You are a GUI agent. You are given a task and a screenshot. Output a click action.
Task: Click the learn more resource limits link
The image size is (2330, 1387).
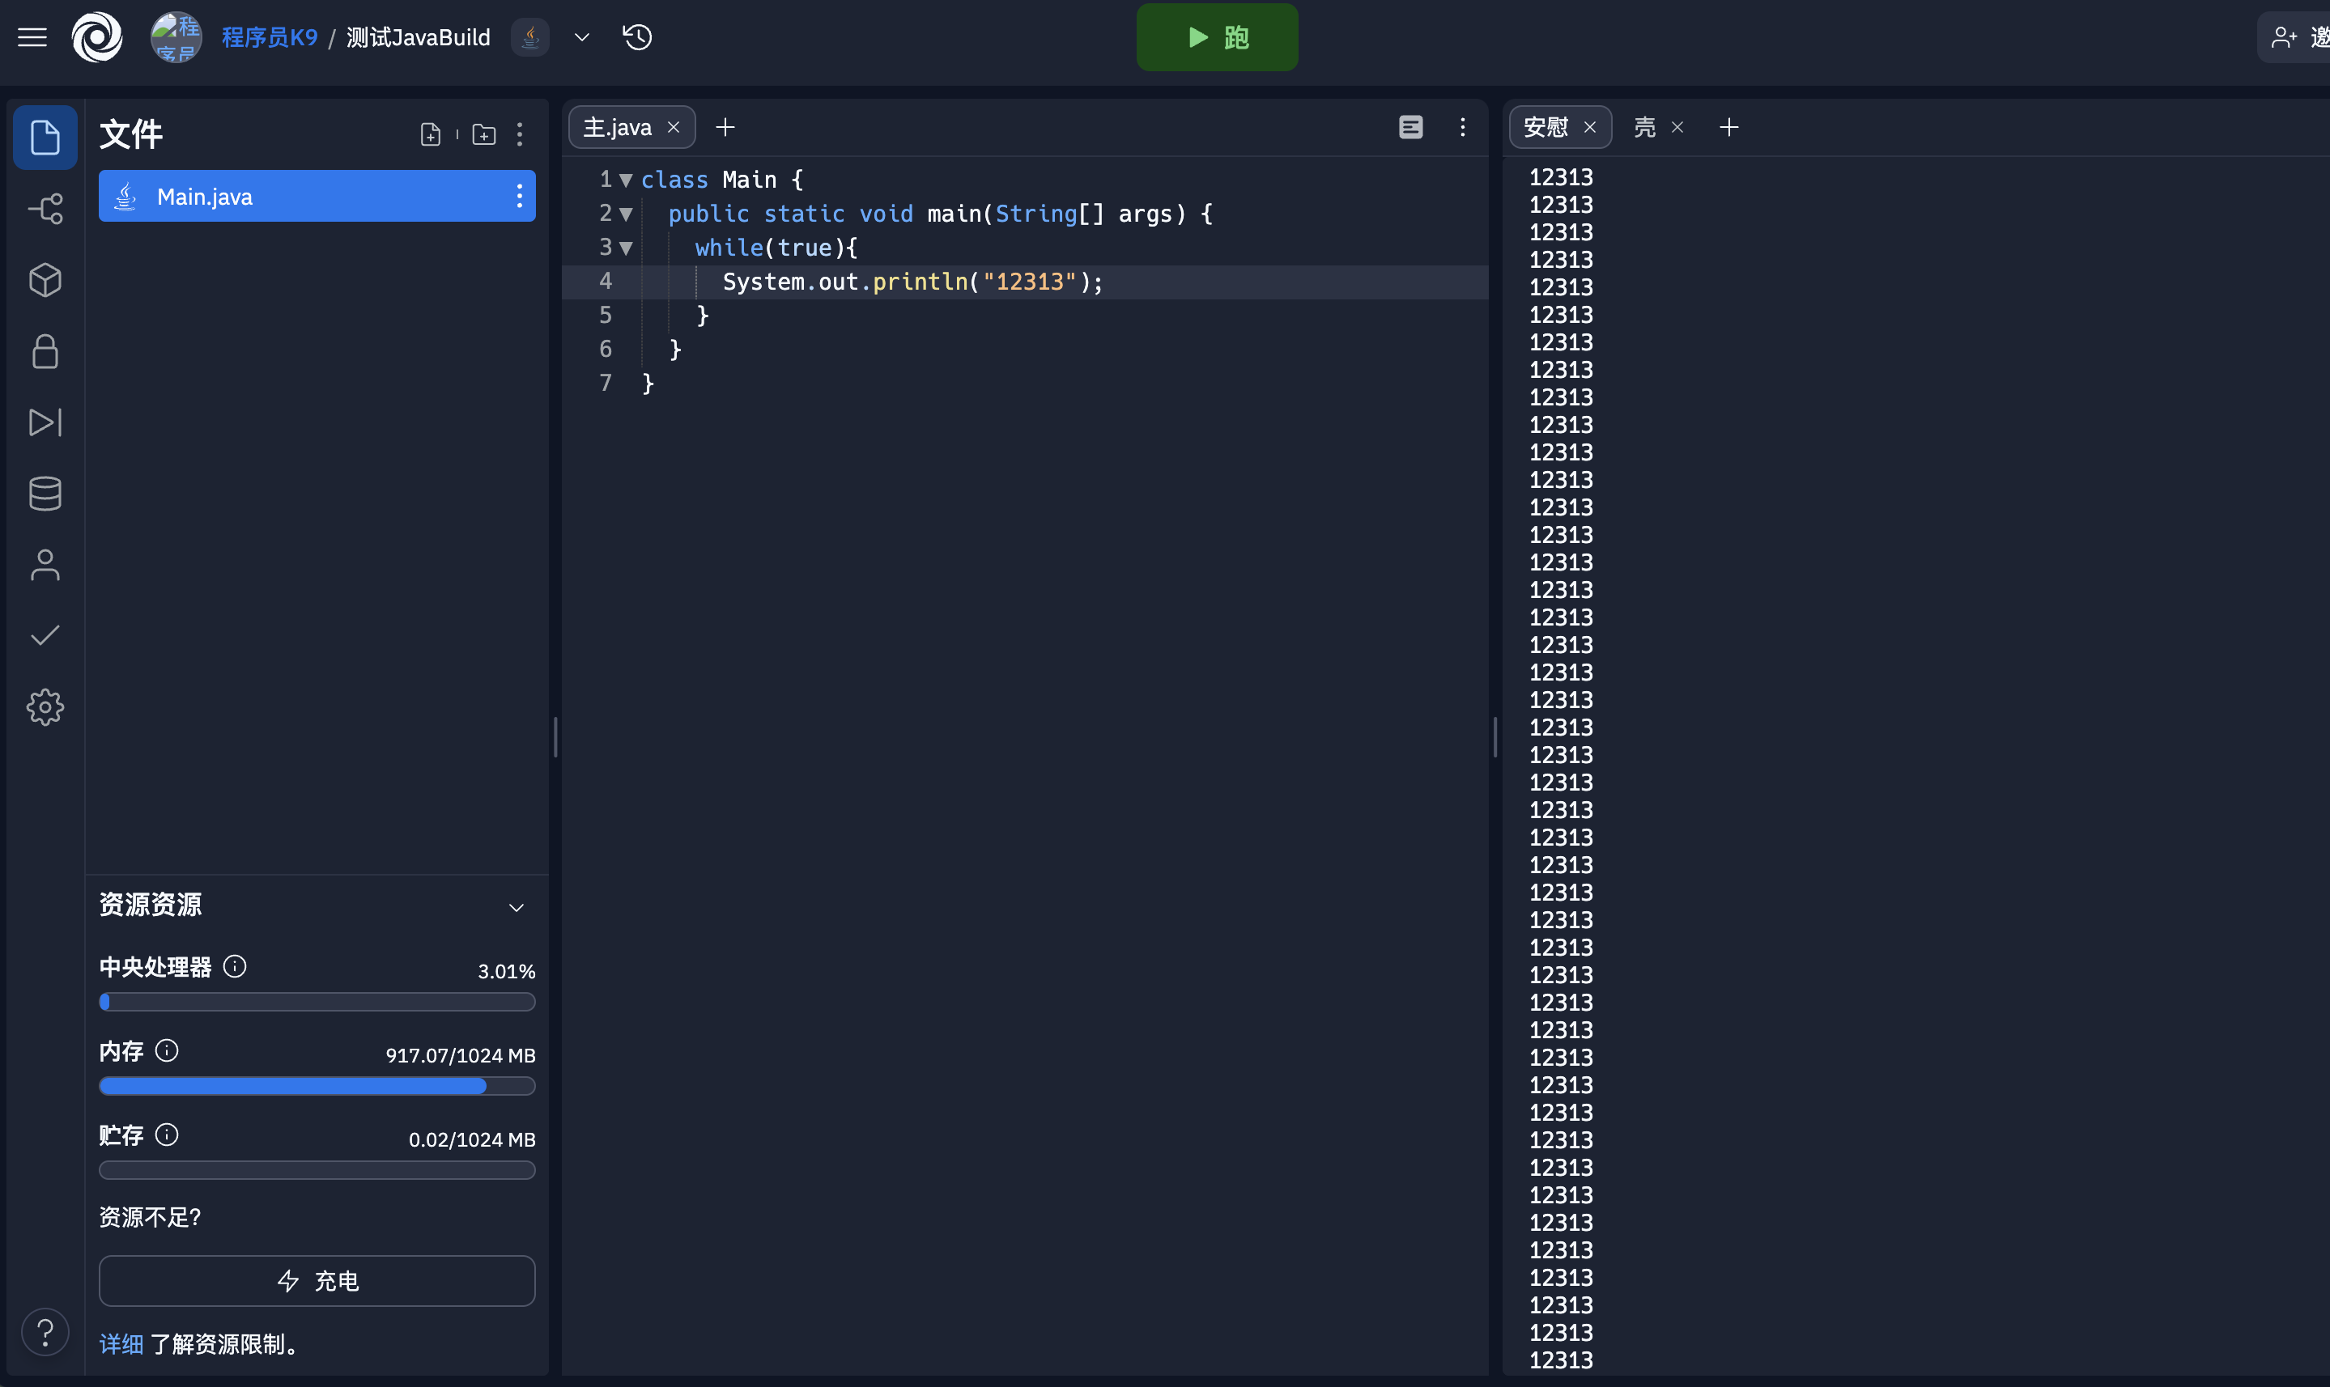121,1344
